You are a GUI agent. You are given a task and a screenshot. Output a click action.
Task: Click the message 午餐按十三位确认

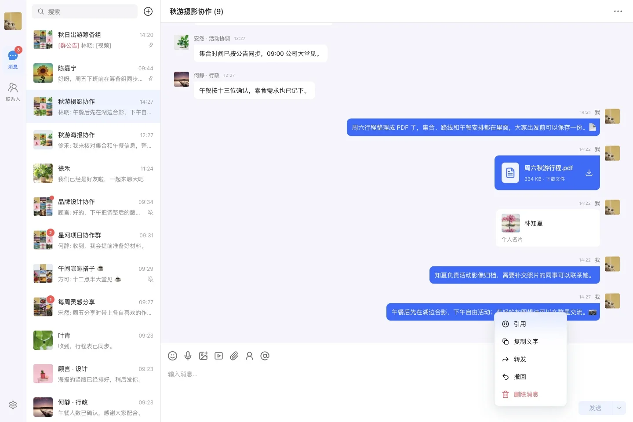(x=254, y=91)
